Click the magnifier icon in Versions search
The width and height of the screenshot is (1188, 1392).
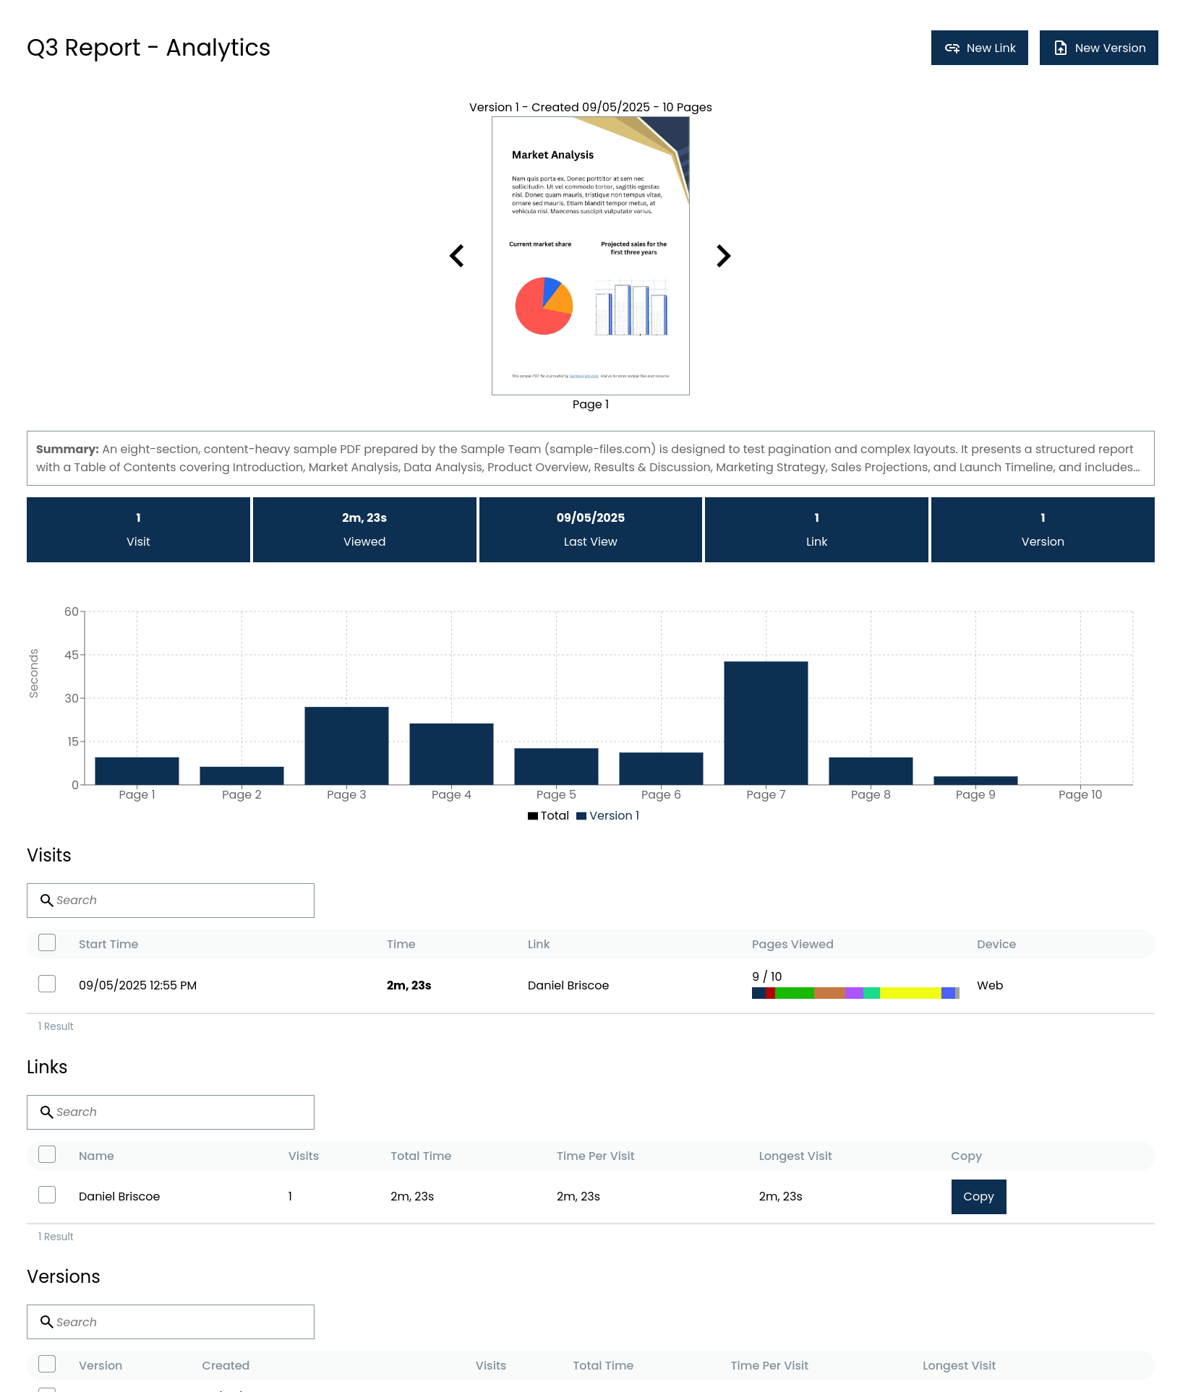pyautogui.click(x=46, y=1322)
